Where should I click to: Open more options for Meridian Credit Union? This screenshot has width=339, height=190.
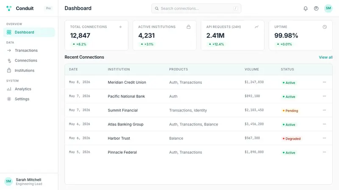[324, 82]
